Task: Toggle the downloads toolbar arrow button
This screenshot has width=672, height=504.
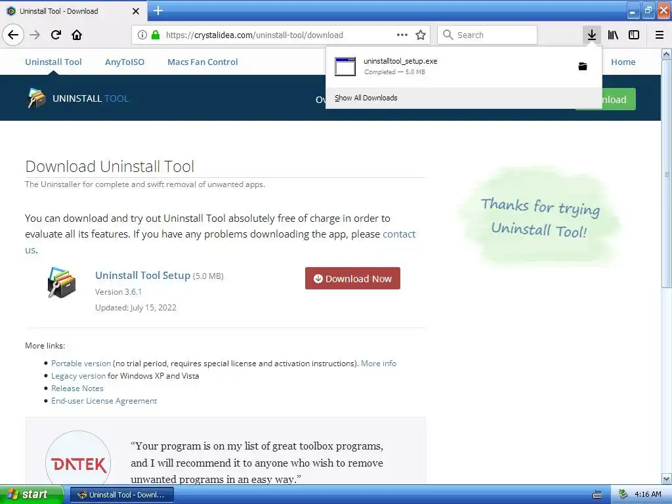Action: (591, 35)
